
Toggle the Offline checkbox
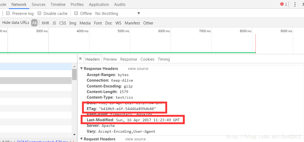[76, 13]
